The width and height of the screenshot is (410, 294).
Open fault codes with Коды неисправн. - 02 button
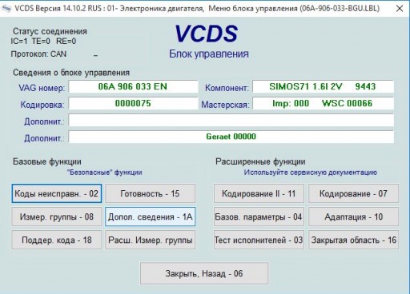(57, 193)
